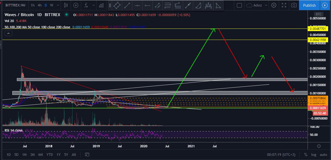331x160 pixels.
Task: Click the 0.00487701 yellow price label
Action: click(x=317, y=29)
